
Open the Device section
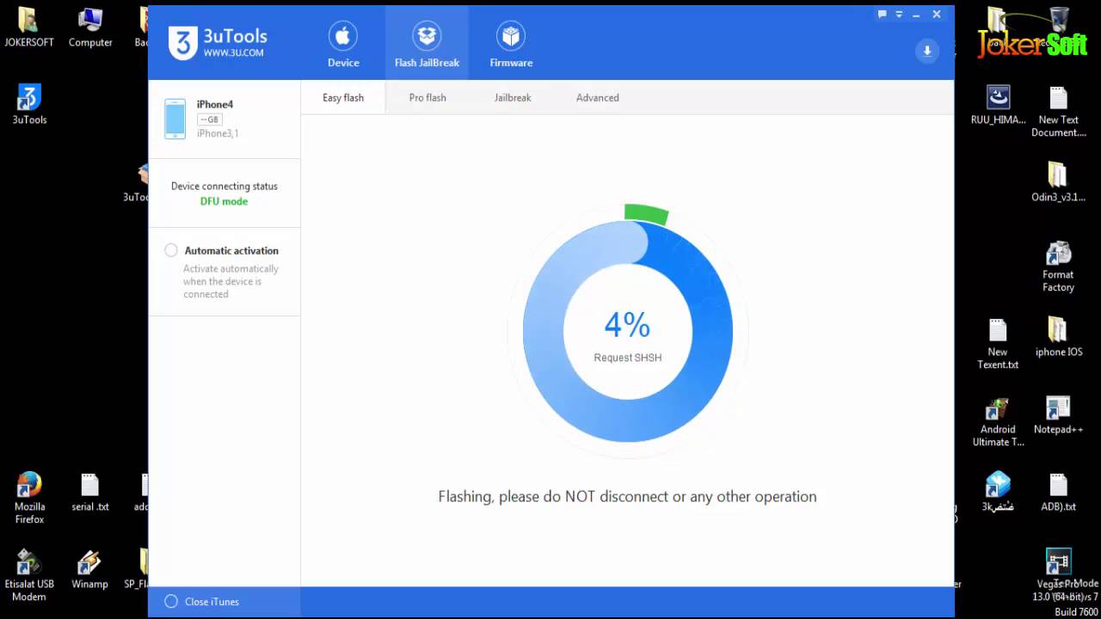(343, 45)
